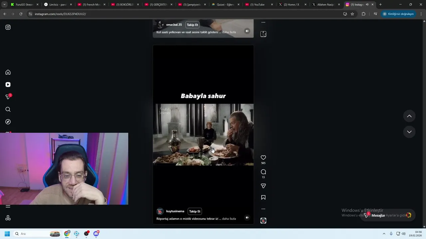The height and width of the screenshot is (239, 426).
Task: Switch to the Home / X tab
Action: 292,5
